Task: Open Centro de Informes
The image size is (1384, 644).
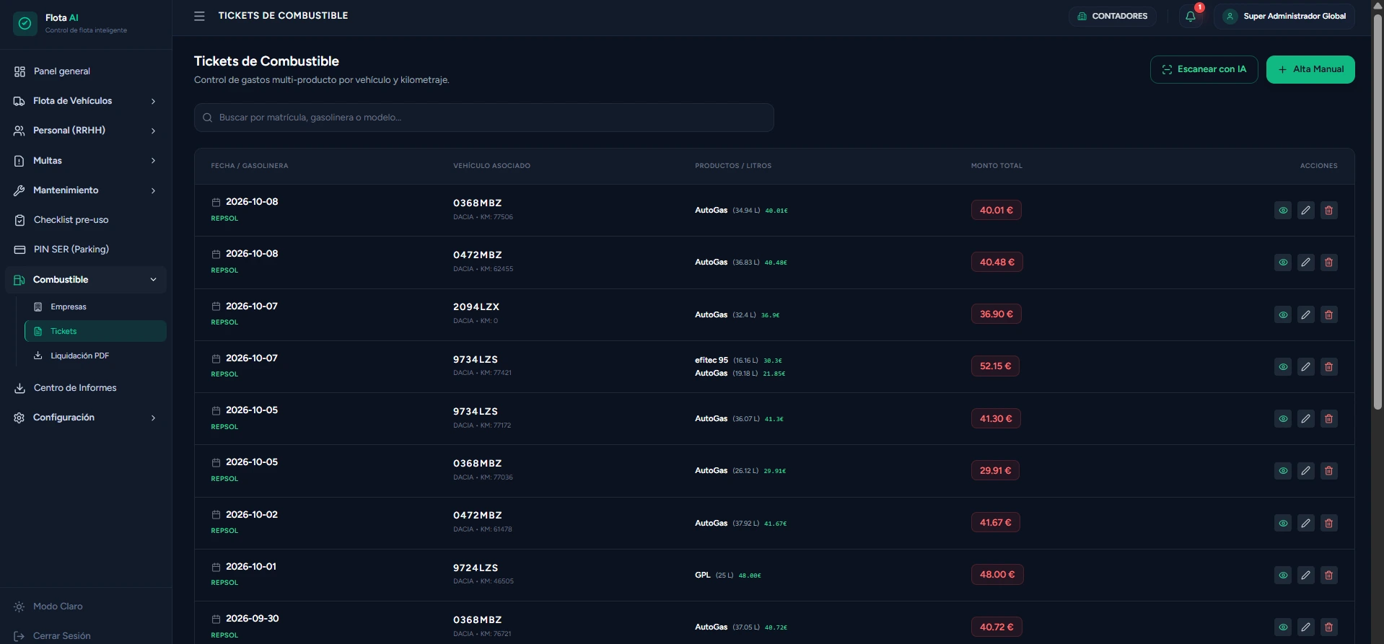Action: 86,388
